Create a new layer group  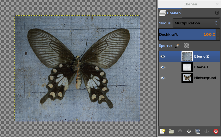click(x=171, y=131)
